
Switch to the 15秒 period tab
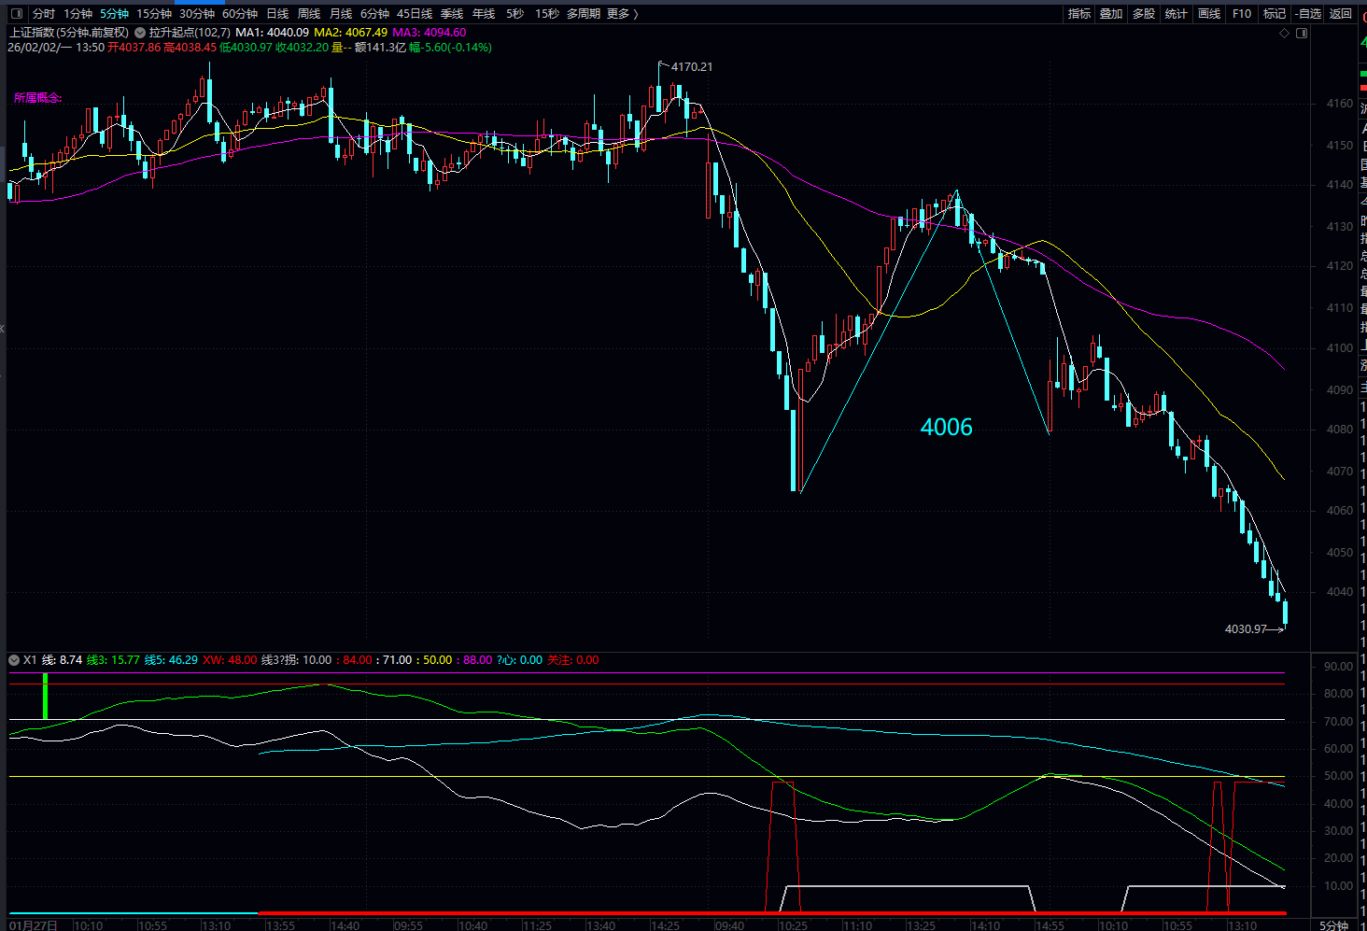547,14
